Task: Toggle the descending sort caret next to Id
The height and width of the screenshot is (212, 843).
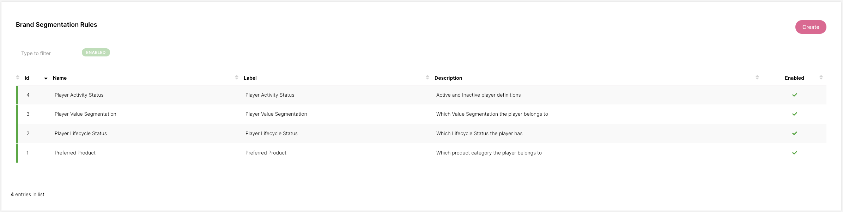Action: point(46,78)
